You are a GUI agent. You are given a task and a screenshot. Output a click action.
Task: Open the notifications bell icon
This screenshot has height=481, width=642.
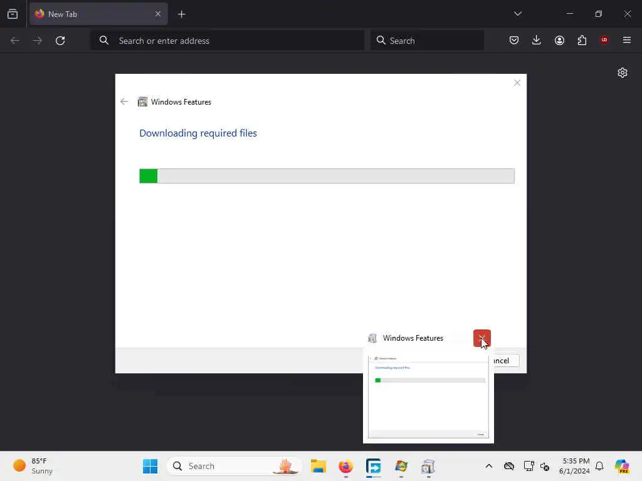[x=599, y=466]
